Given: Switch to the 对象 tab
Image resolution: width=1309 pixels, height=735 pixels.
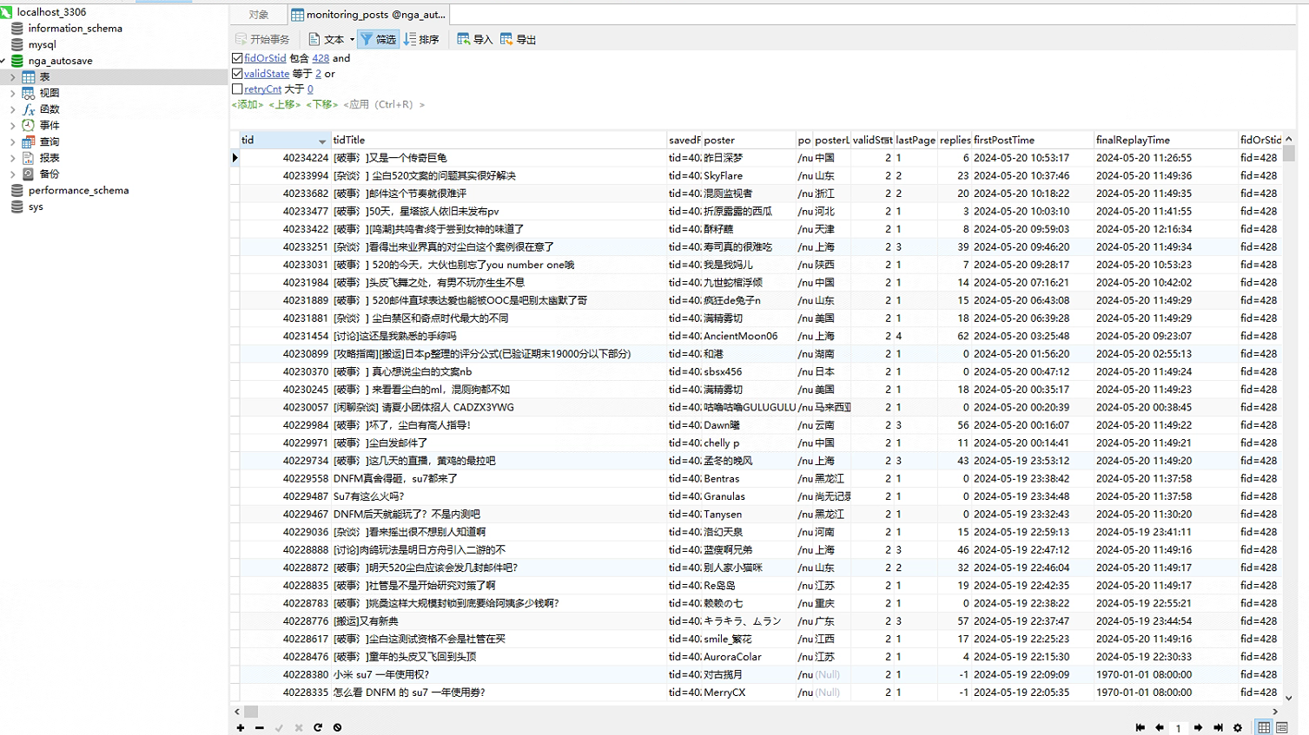Looking at the screenshot, I should tap(258, 15).
